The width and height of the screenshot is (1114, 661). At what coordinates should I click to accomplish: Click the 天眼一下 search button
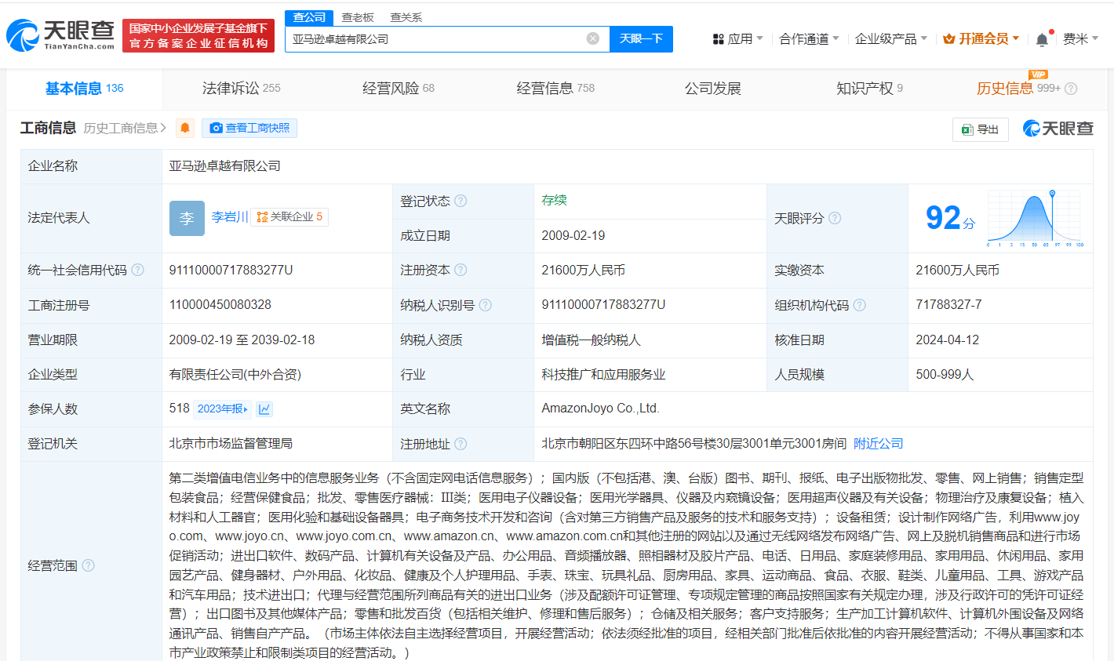[641, 38]
